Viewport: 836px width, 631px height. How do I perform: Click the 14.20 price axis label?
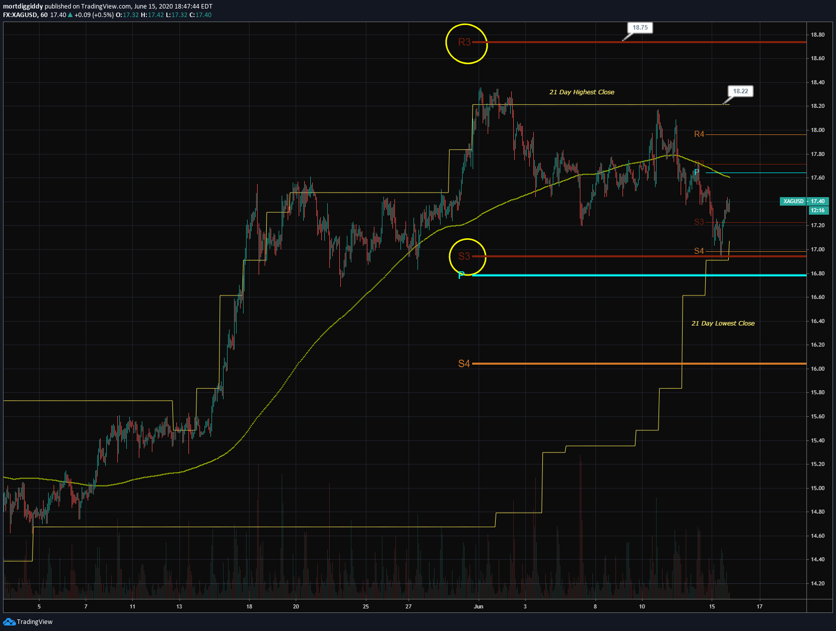pyautogui.click(x=817, y=583)
